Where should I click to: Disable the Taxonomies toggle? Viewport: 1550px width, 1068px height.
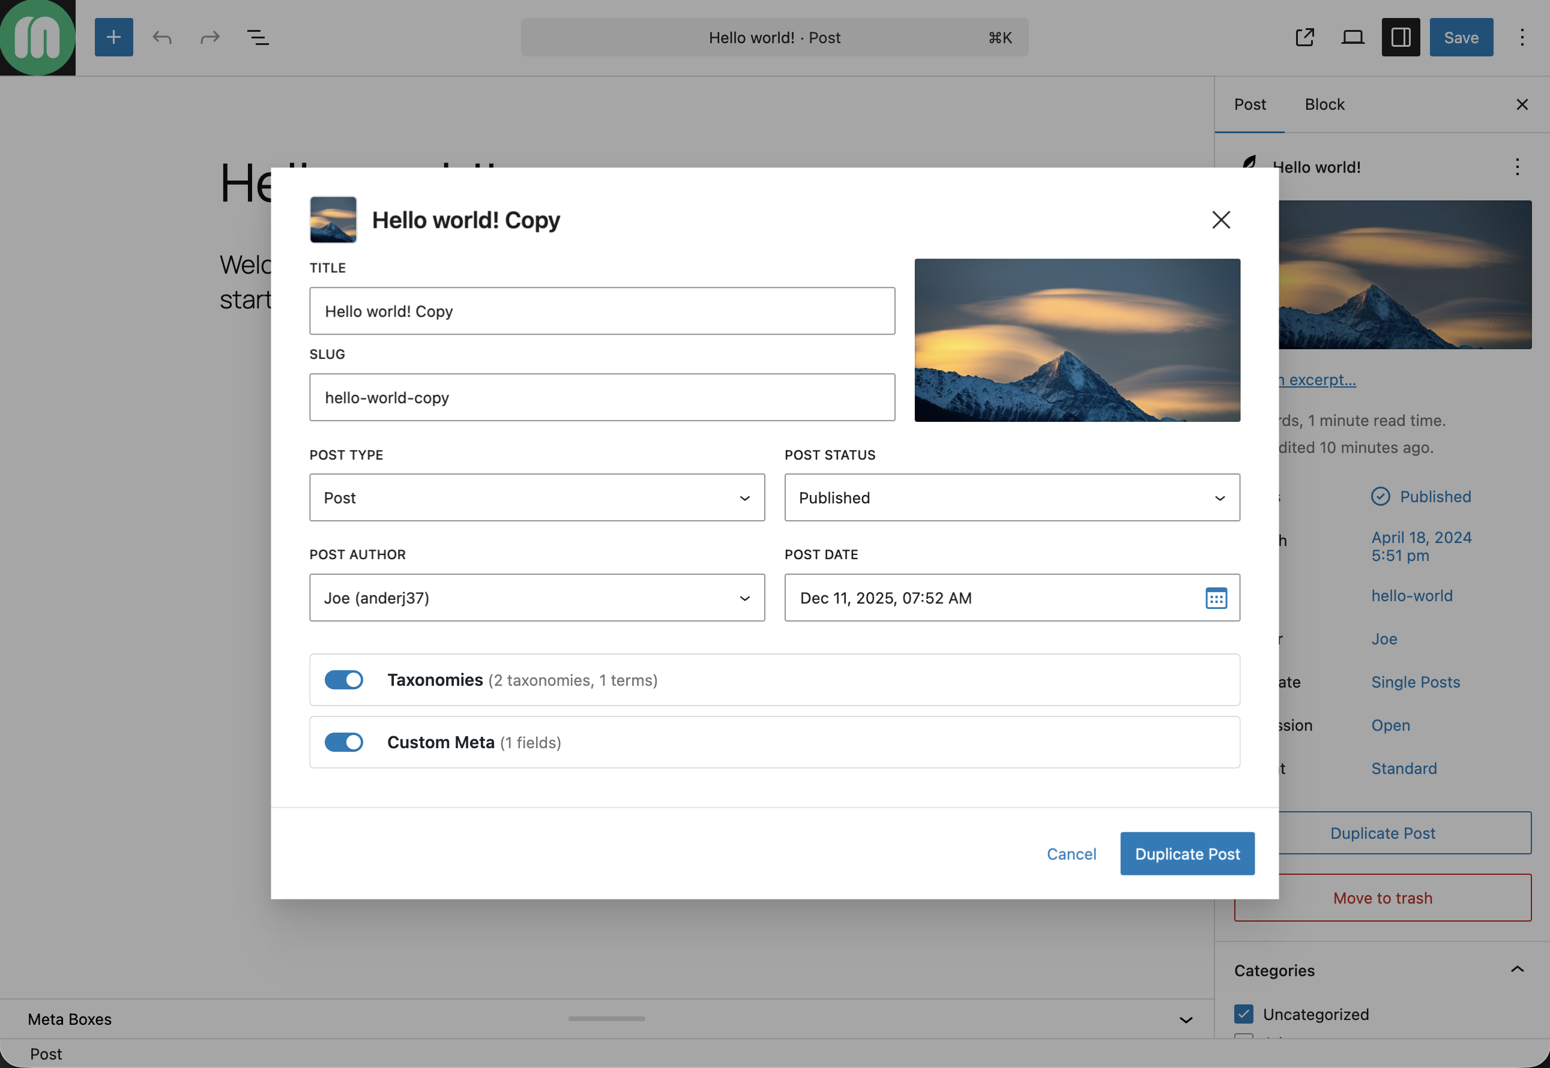[x=343, y=680]
